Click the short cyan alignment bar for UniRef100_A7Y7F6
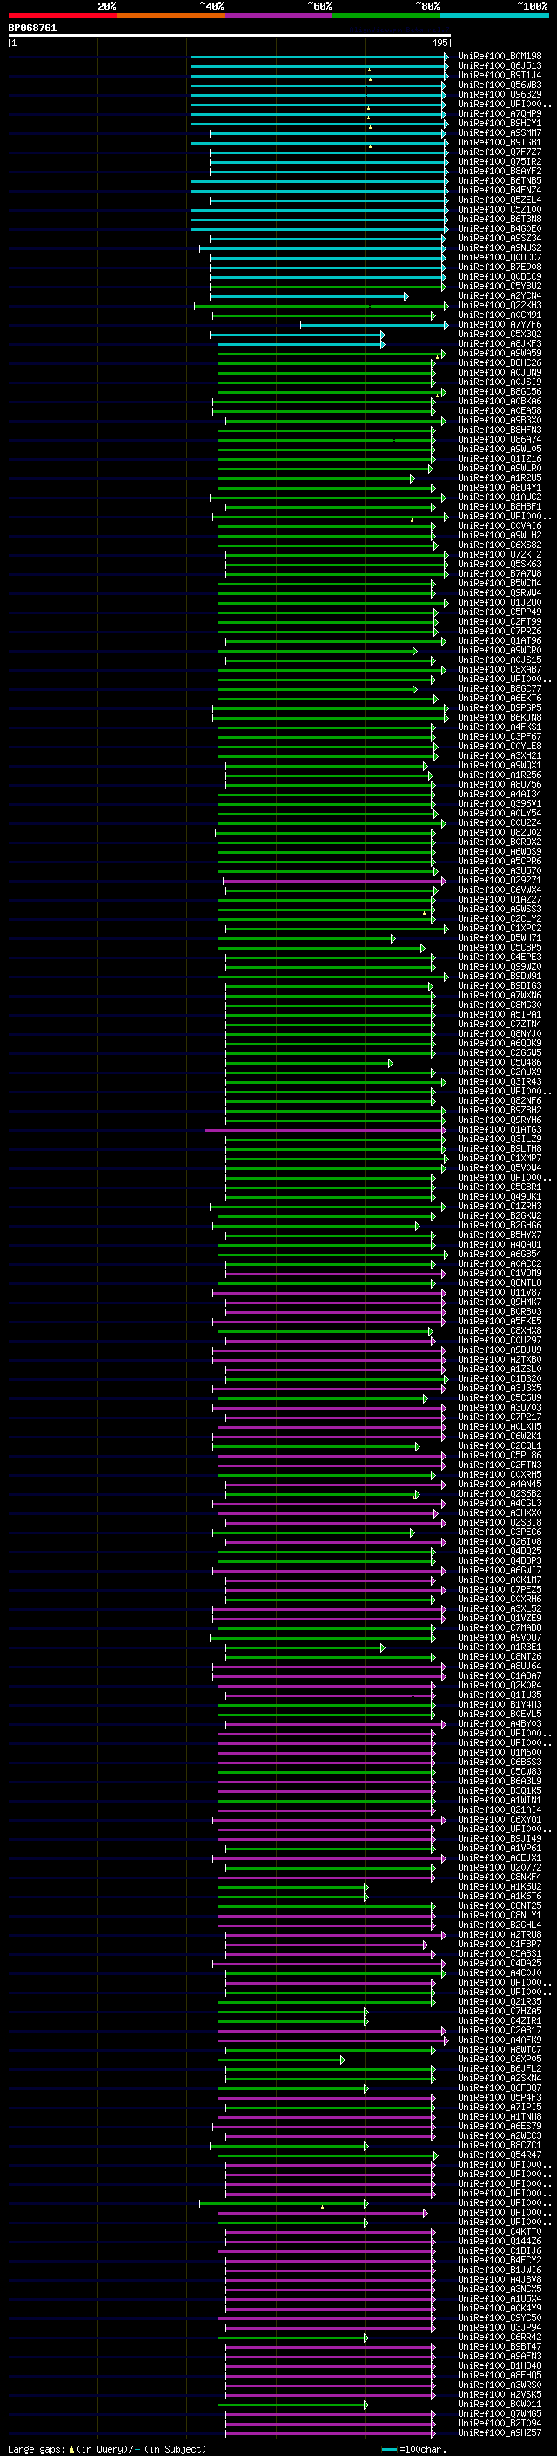Screen dimensions: 557x2456 374,325
